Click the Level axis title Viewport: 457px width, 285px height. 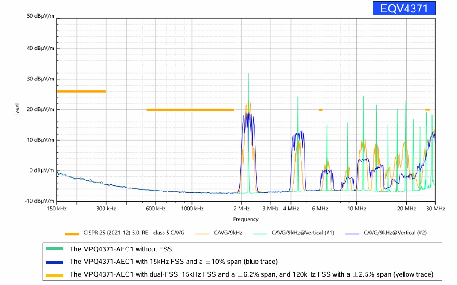(x=18, y=109)
